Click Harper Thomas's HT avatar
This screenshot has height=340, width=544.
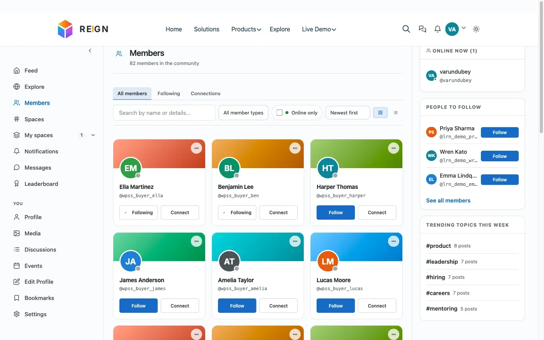tap(328, 168)
